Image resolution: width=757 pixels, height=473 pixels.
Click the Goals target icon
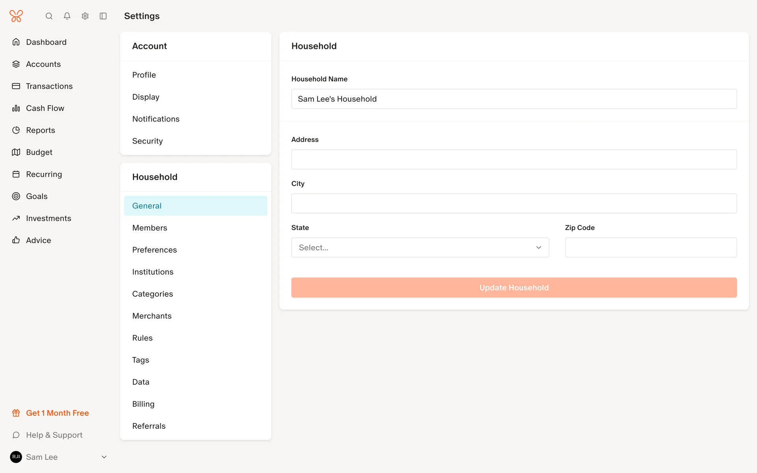pos(16,196)
